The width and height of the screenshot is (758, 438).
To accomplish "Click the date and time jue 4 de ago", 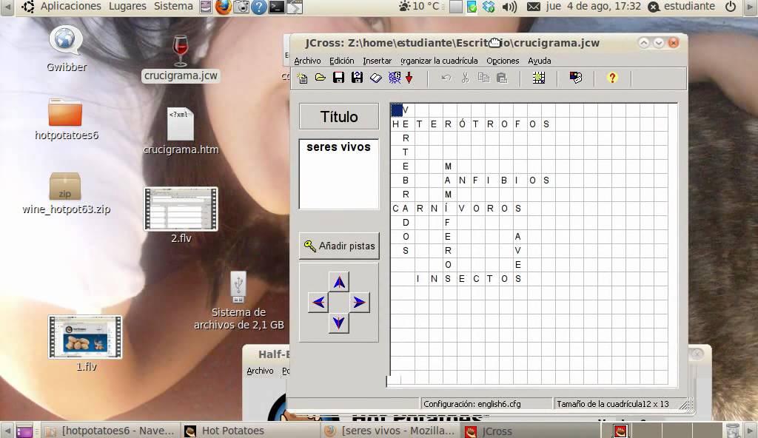I will (593, 6).
